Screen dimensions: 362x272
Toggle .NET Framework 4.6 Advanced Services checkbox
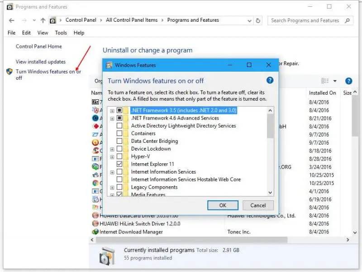click(x=119, y=118)
